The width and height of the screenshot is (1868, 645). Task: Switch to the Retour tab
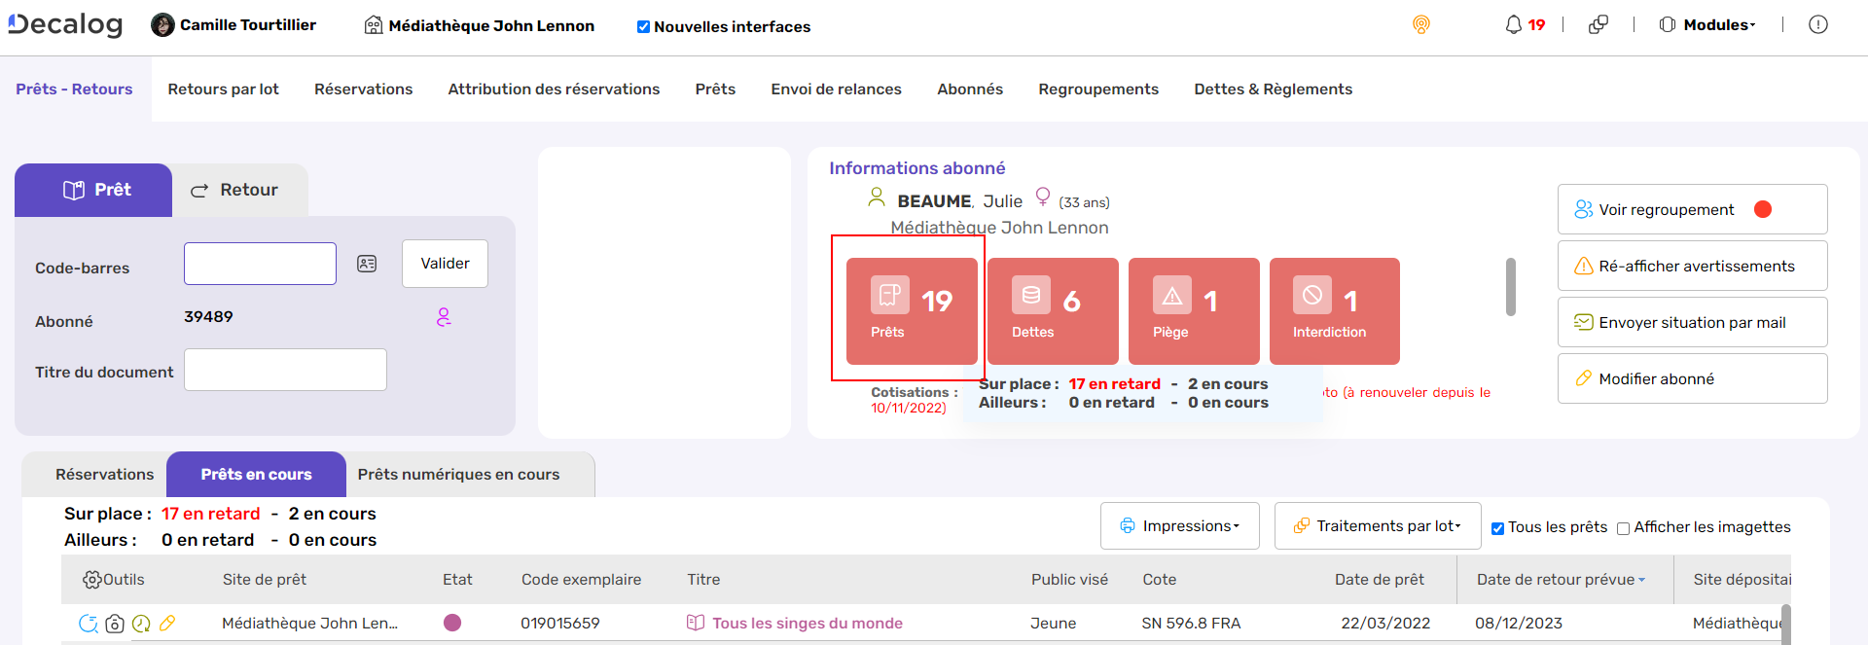(235, 191)
